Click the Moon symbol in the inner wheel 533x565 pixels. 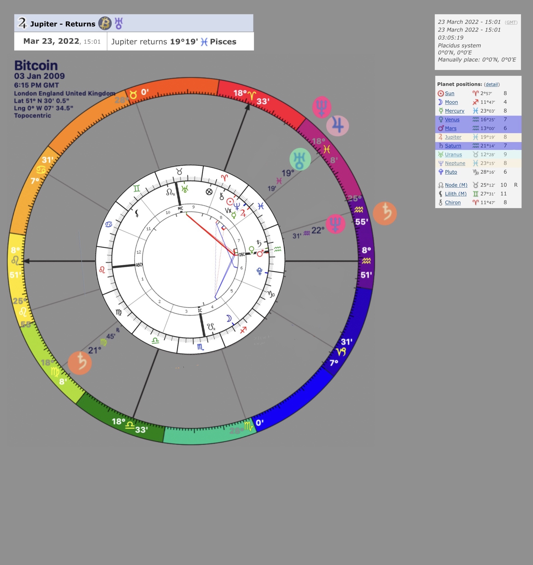pos(229,319)
